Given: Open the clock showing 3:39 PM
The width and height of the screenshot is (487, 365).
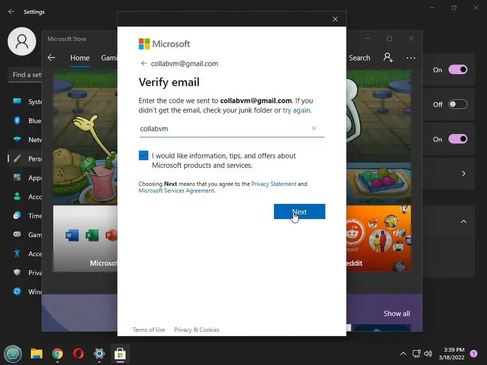Looking at the screenshot, I should click(x=452, y=354).
